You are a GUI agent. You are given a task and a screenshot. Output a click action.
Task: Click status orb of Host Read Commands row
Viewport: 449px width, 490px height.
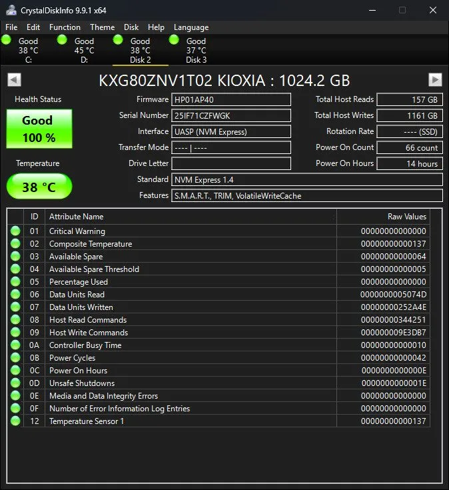pos(15,319)
